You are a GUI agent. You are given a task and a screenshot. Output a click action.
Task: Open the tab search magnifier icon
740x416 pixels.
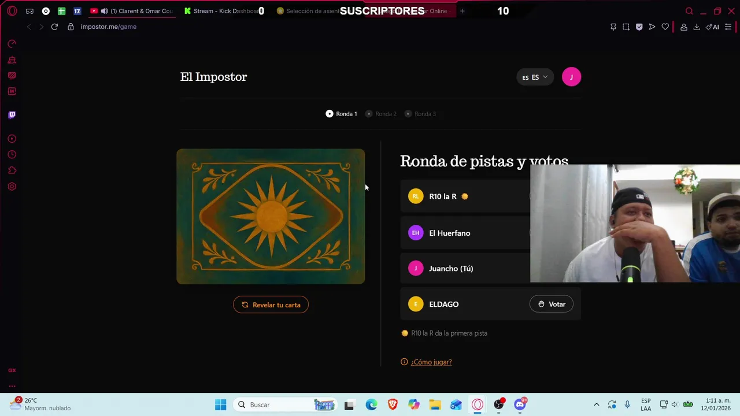tap(689, 11)
